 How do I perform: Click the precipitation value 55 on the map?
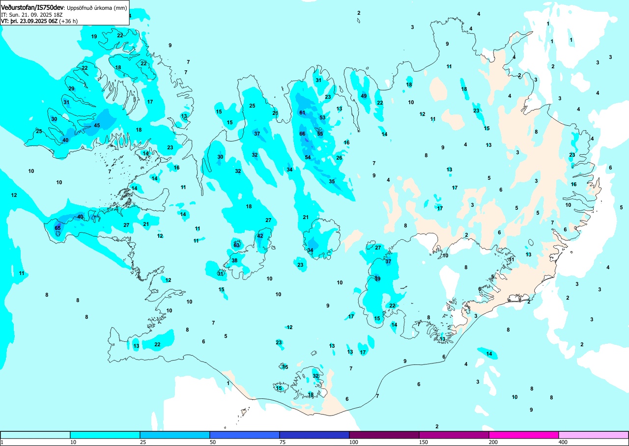click(320, 134)
